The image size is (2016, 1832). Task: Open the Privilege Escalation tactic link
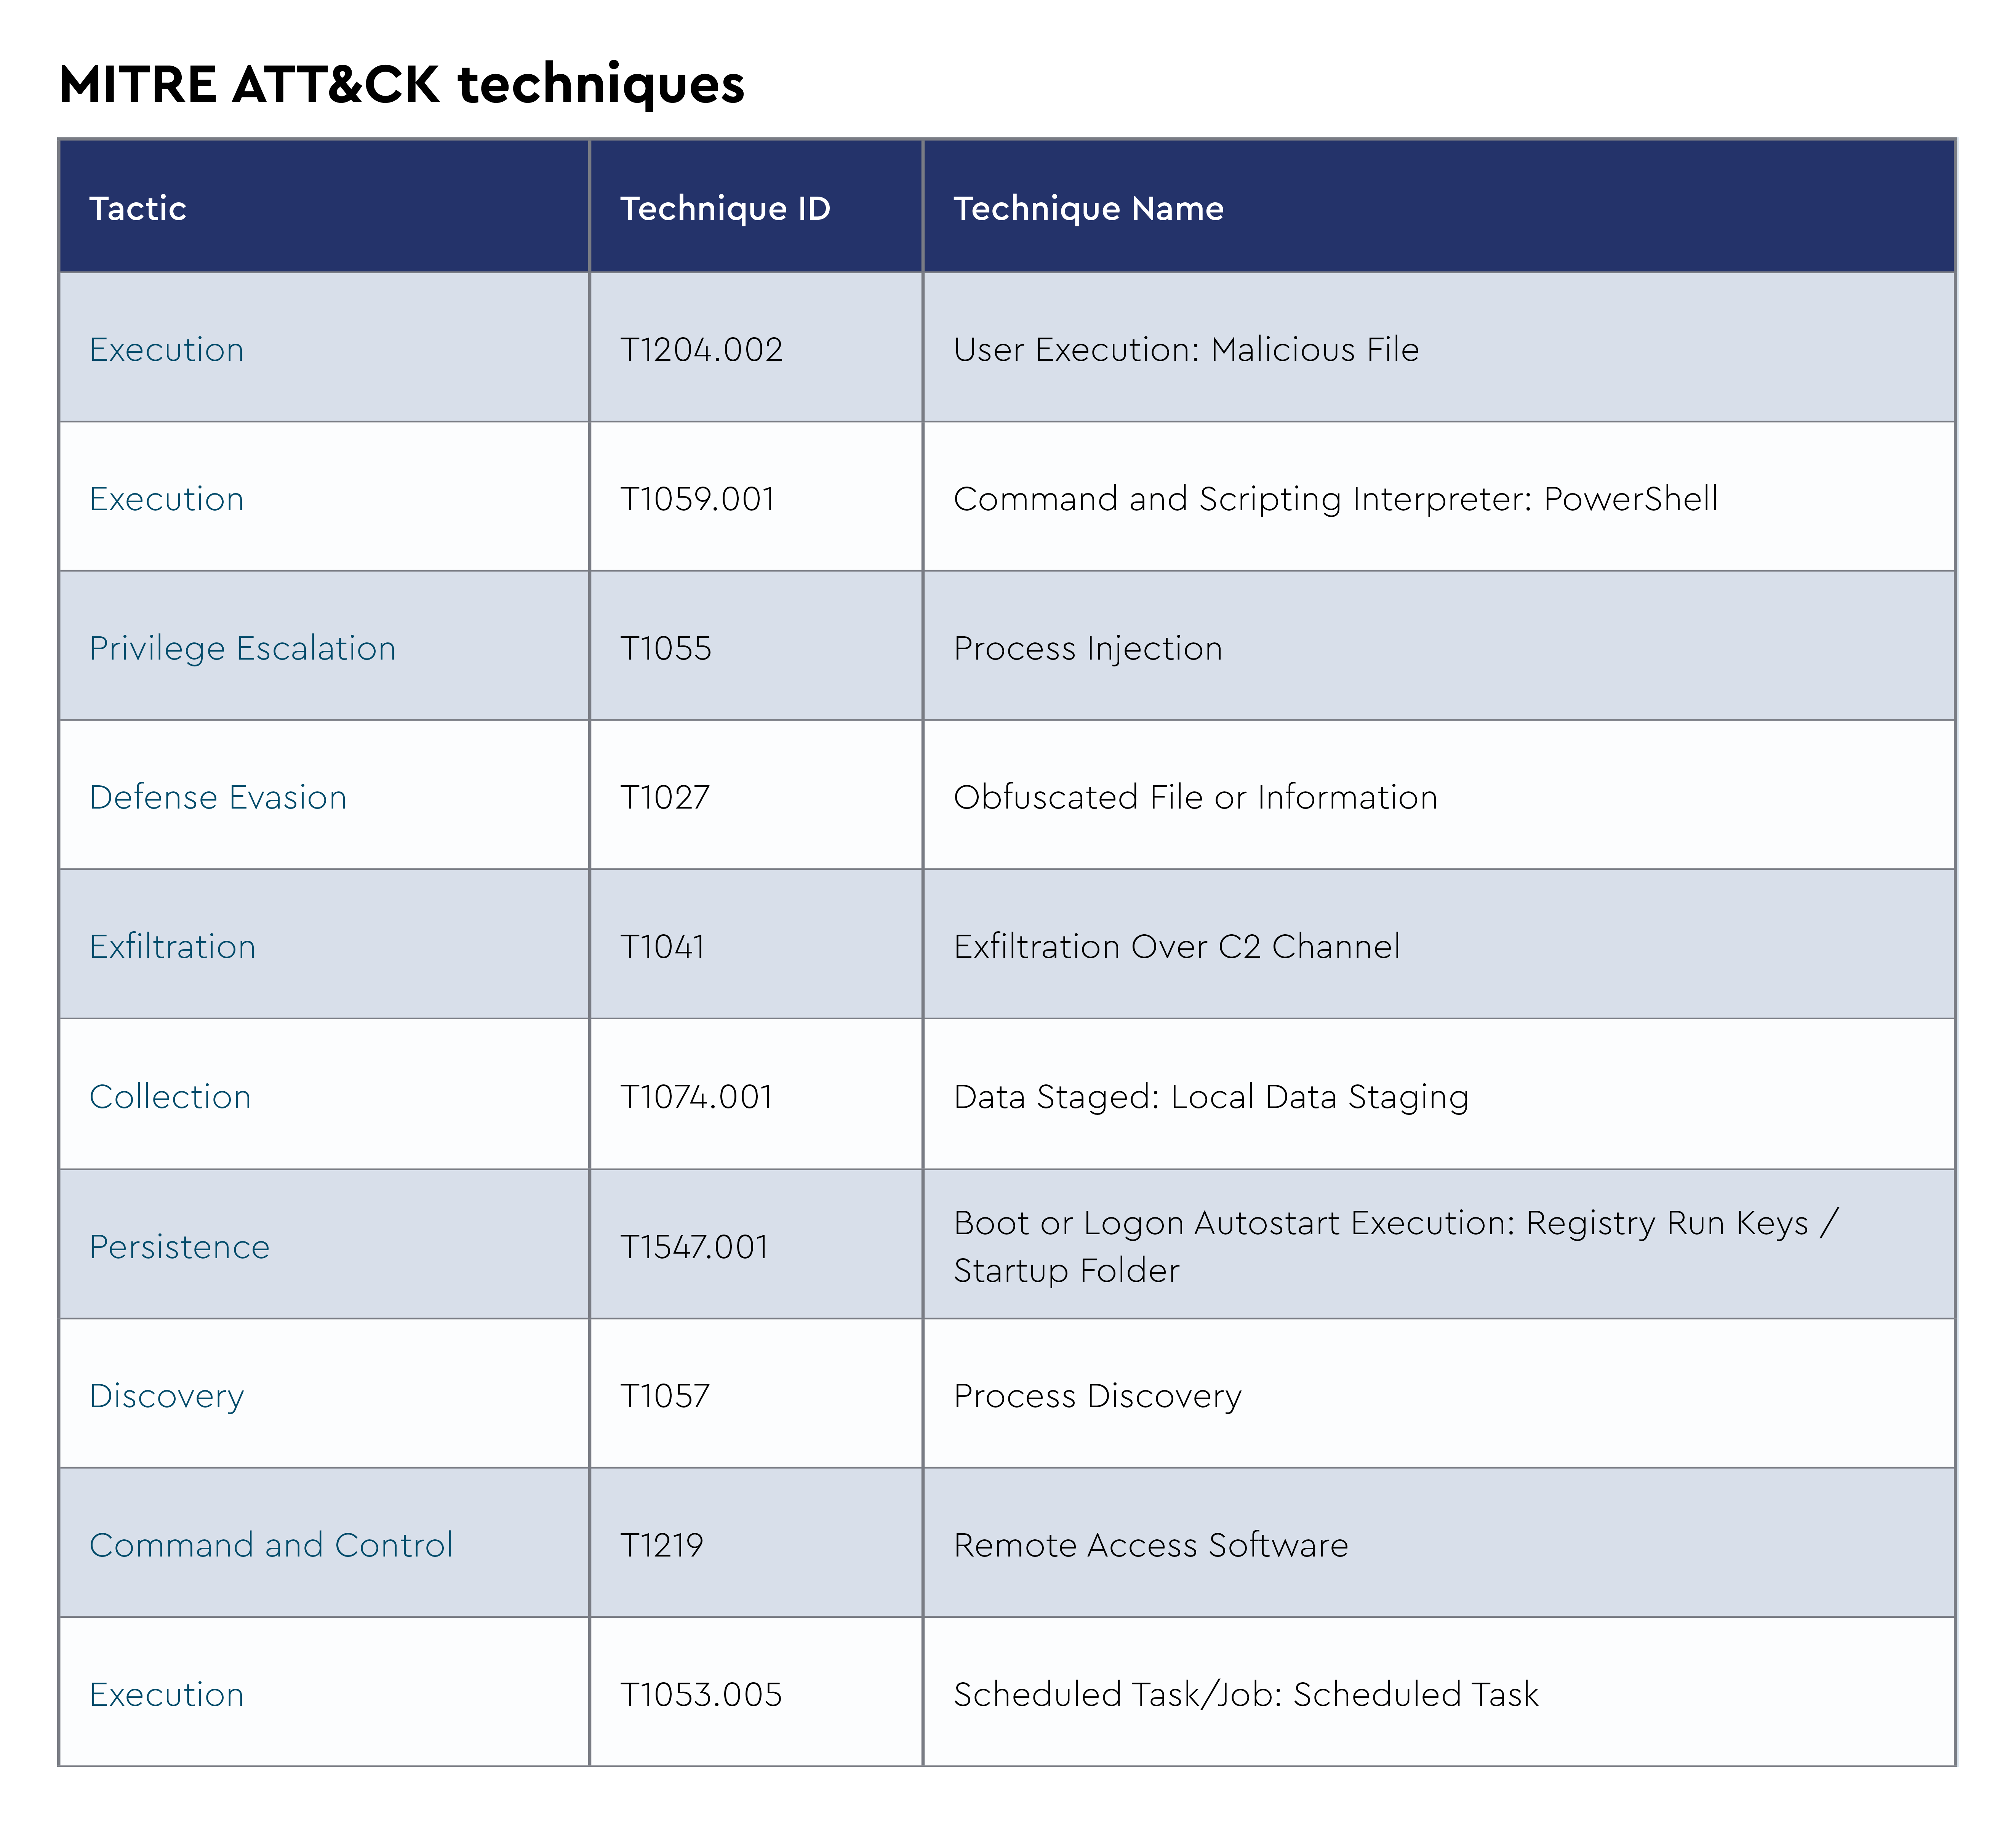tap(242, 648)
